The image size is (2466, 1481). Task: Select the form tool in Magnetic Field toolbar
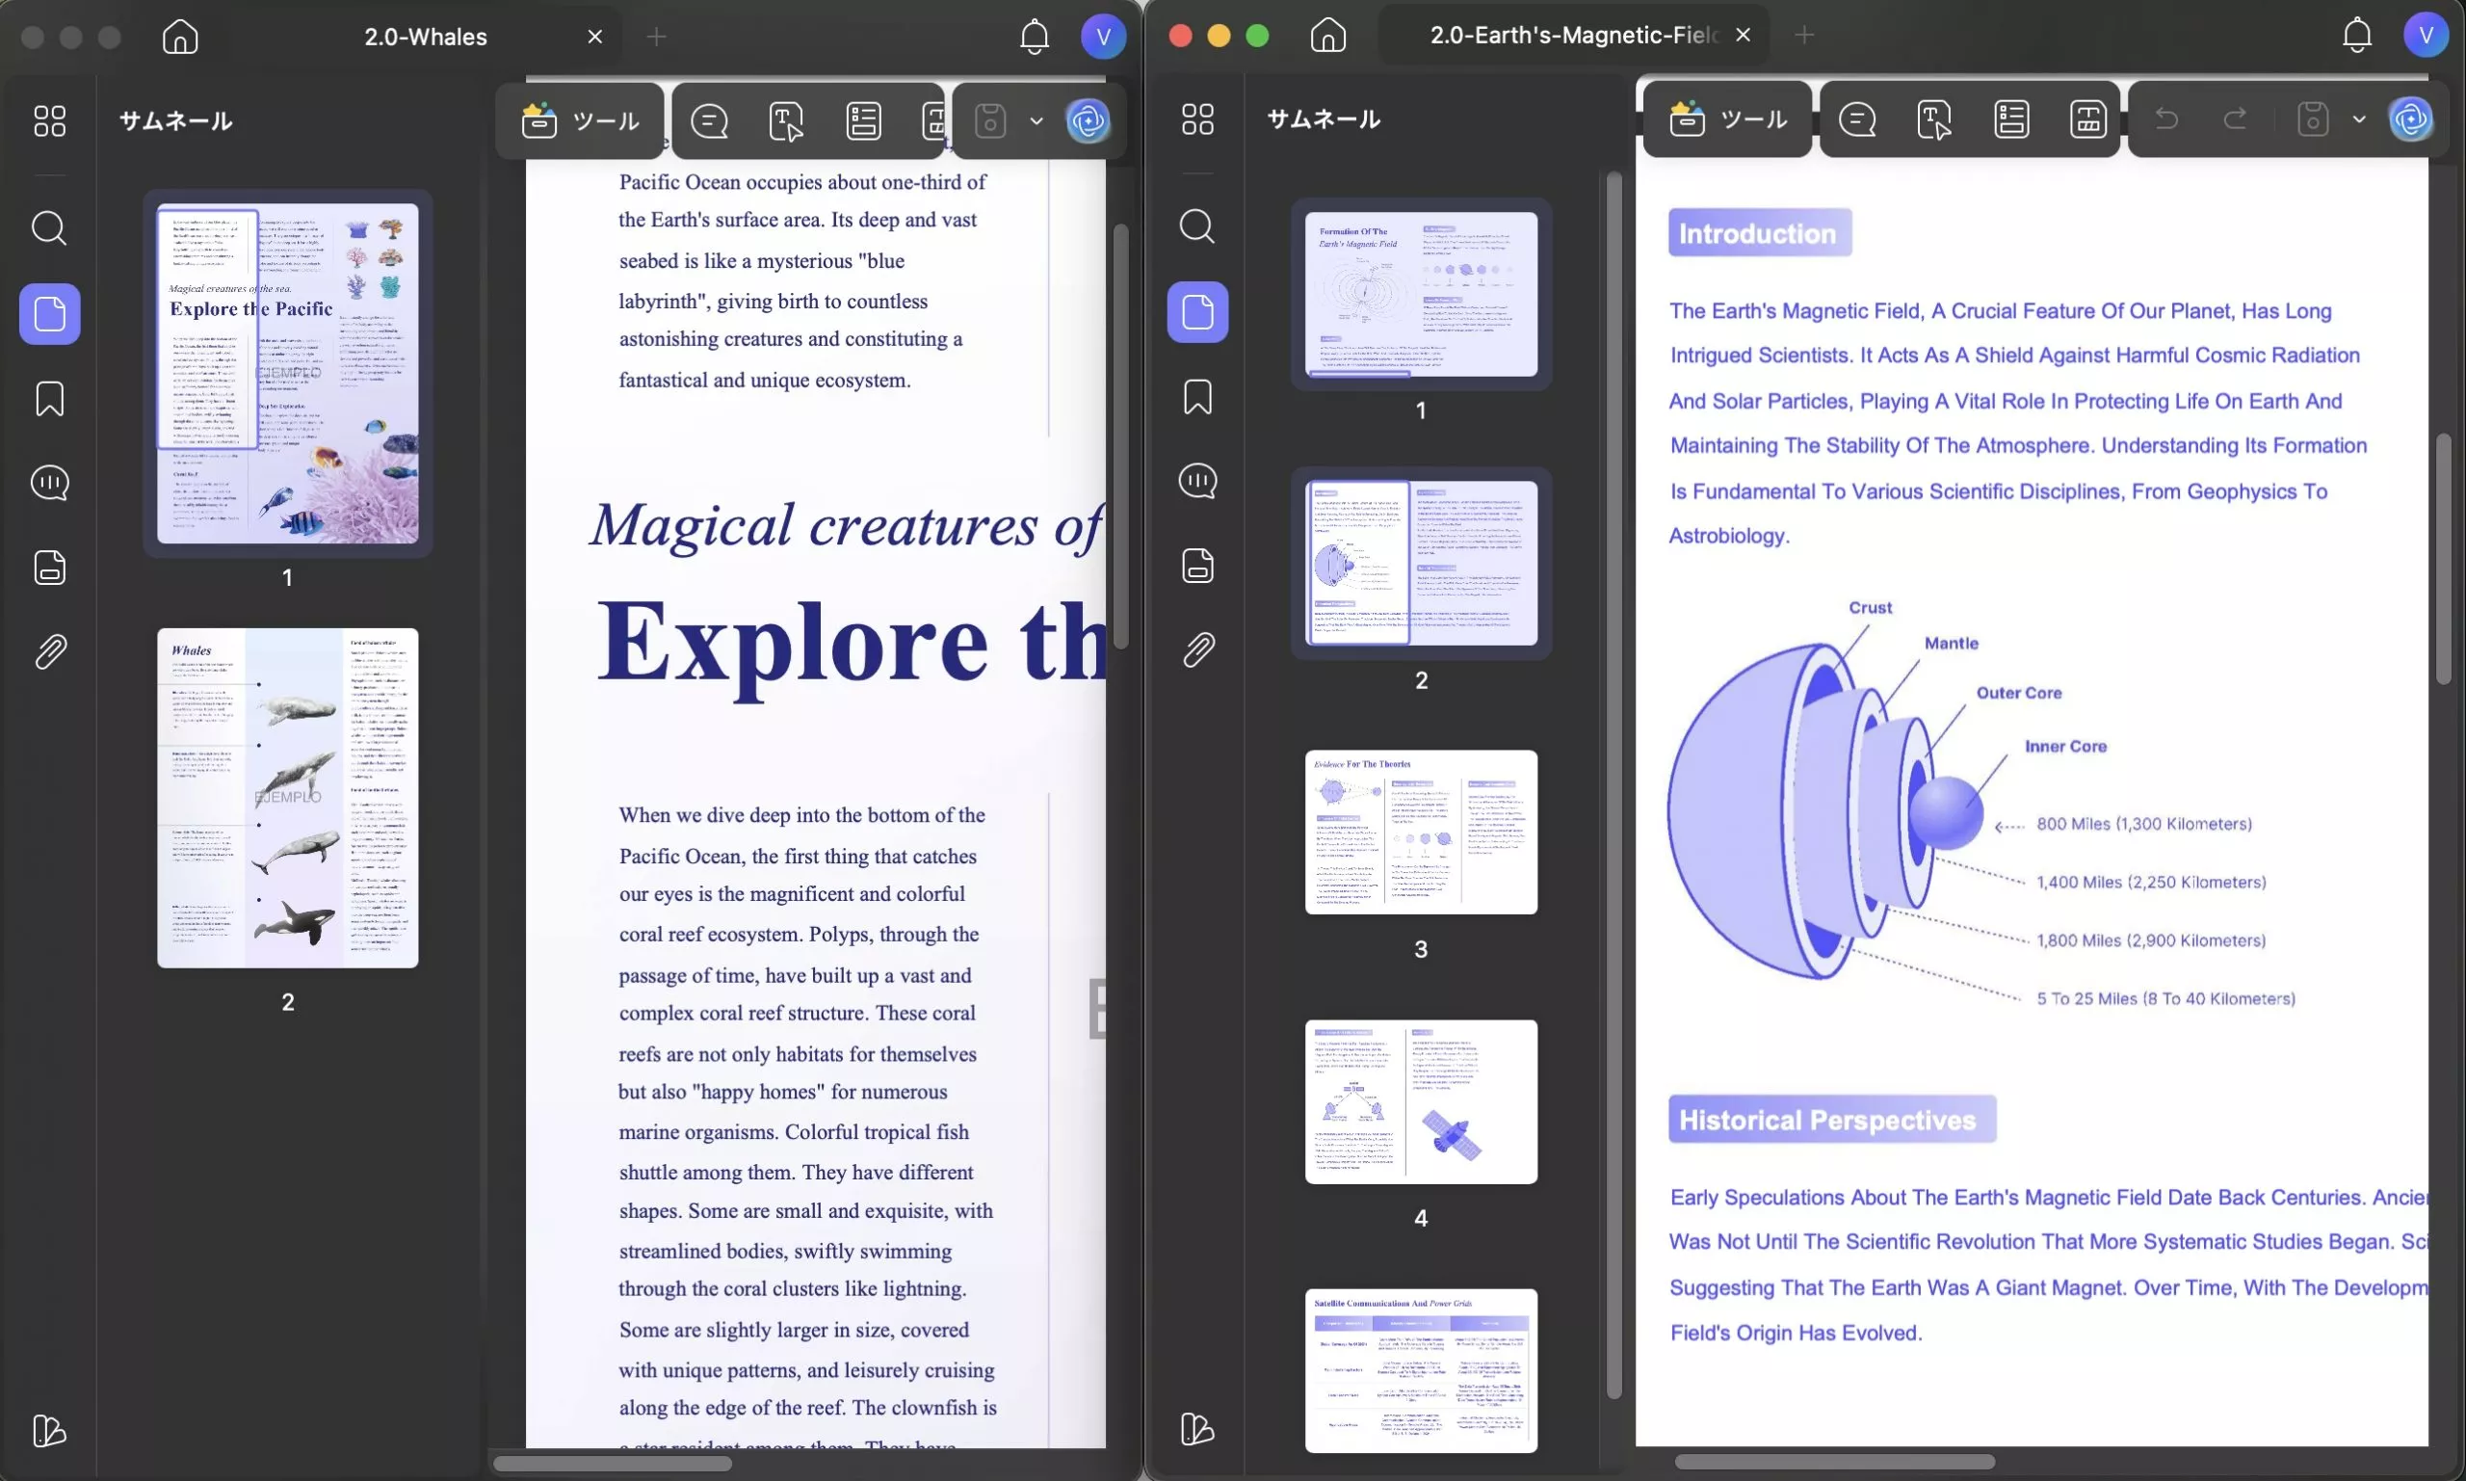pos(2011,119)
